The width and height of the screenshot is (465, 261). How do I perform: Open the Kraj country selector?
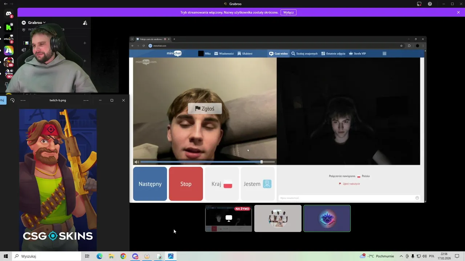click(222, 184)
